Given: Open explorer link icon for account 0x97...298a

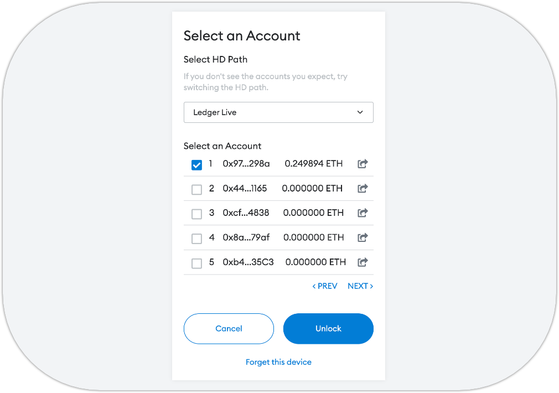Looking at the screenshot, I should click(363, 164).
